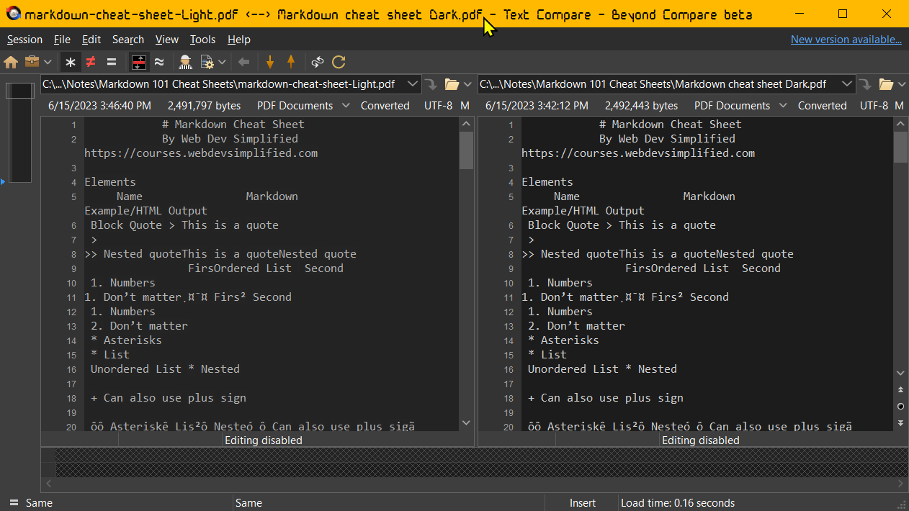Viewport: 909px width, 511px height.
Task: Open the Edit menu
Action: pyautogui.click(x=91, y=40)
